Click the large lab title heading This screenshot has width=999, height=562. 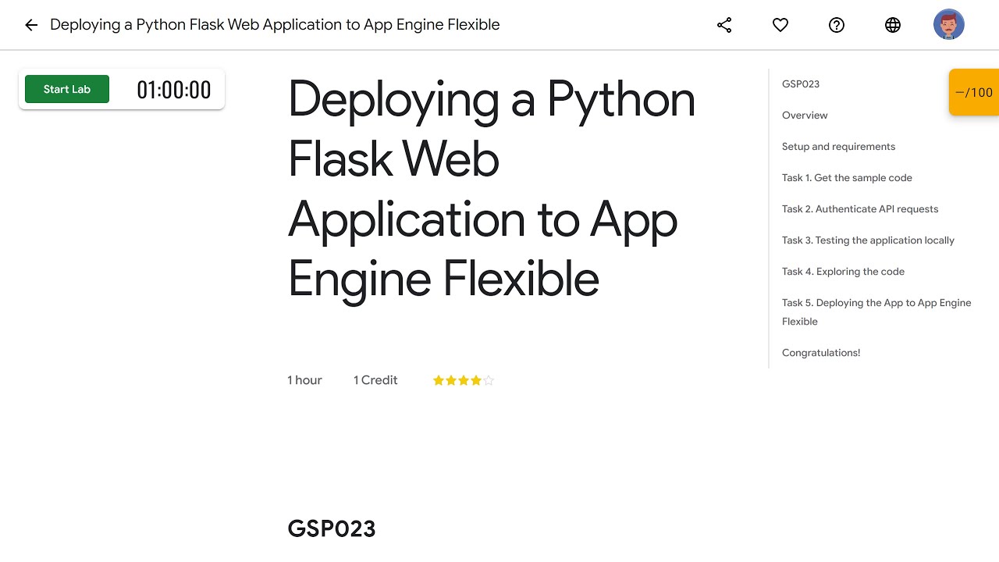pyautogui.click(x=492, y=189)
